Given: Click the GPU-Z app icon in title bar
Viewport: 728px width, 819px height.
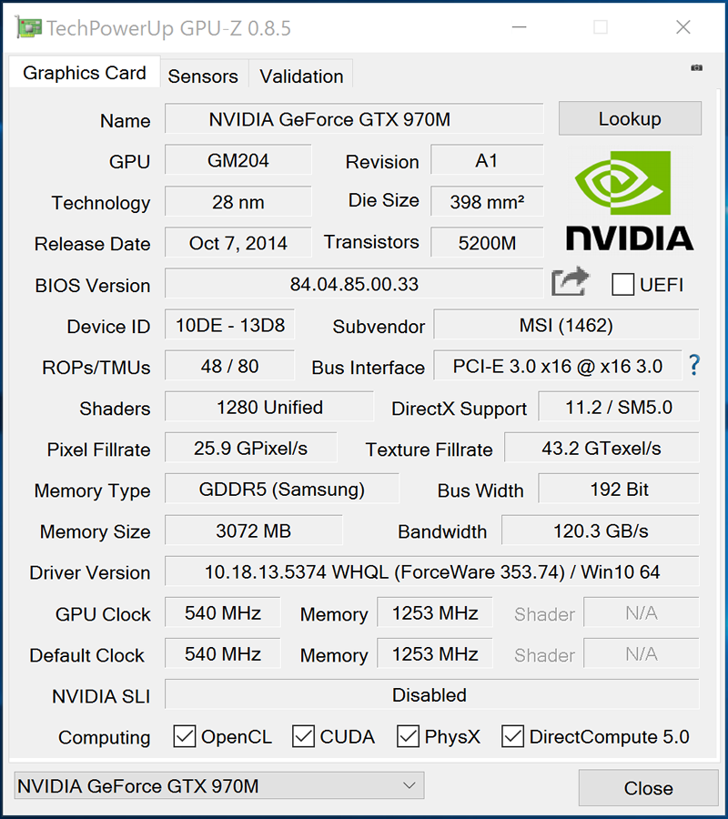Looking at the screenshot, I should 28,27.
